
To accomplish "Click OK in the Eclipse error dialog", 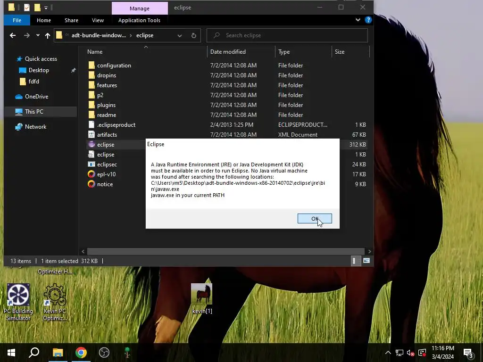I will click(x=315, y=219).
